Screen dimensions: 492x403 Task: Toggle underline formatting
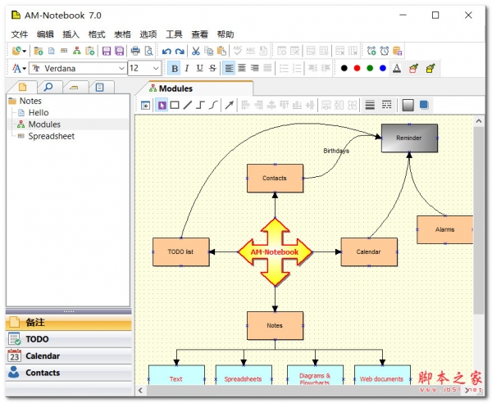[199, 68]
